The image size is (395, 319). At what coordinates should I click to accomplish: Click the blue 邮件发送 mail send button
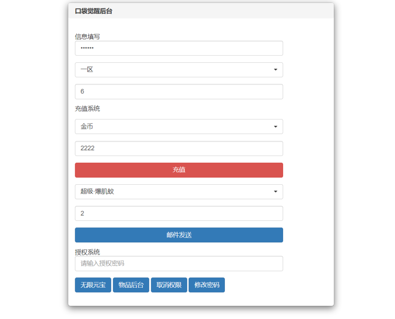click(x=179, y=235)
